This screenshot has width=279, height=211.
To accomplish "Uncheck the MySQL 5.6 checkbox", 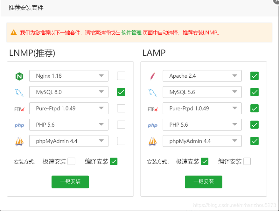I will (255, 92).
